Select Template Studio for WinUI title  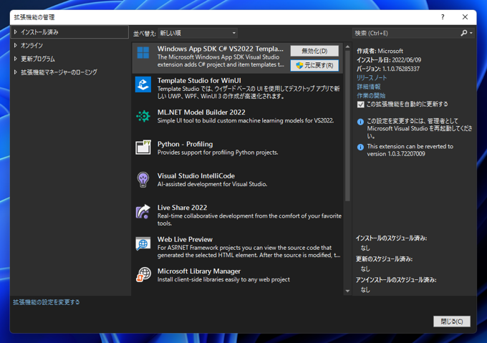(199, 80)
